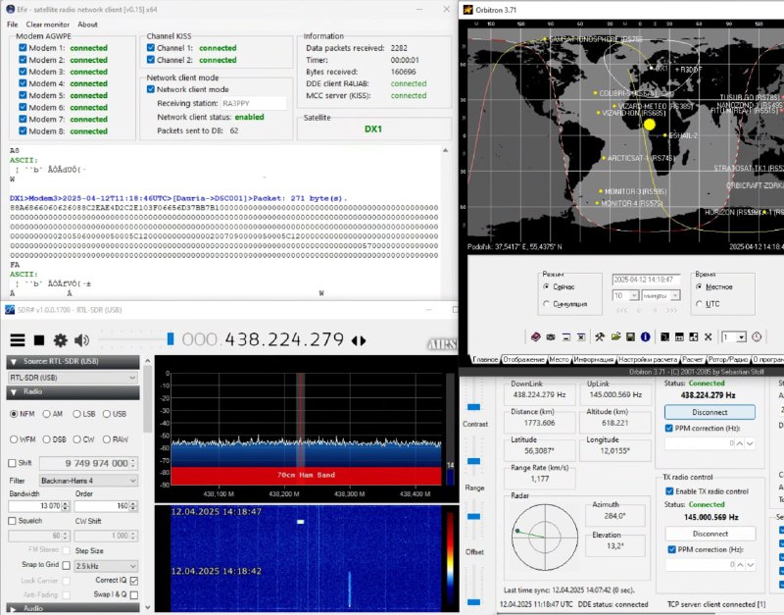This screenshot has height=615, width=784.
Task: Click the floppy disk save icon
Action: click(x=630, y=336)
